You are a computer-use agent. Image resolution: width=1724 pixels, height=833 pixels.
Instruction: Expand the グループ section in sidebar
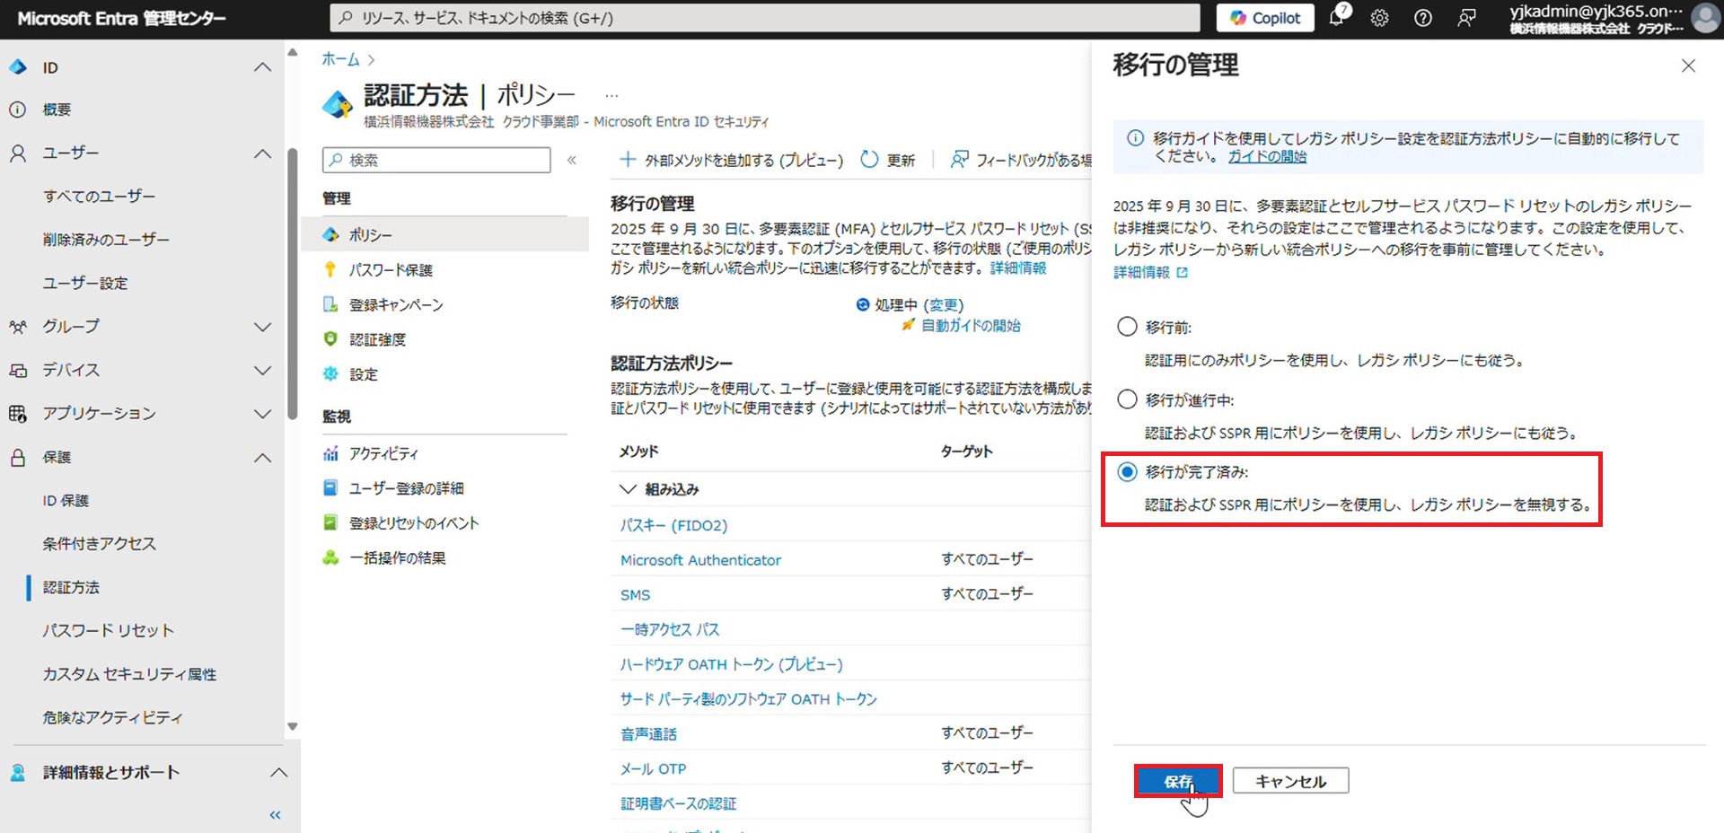pos(262,327)
